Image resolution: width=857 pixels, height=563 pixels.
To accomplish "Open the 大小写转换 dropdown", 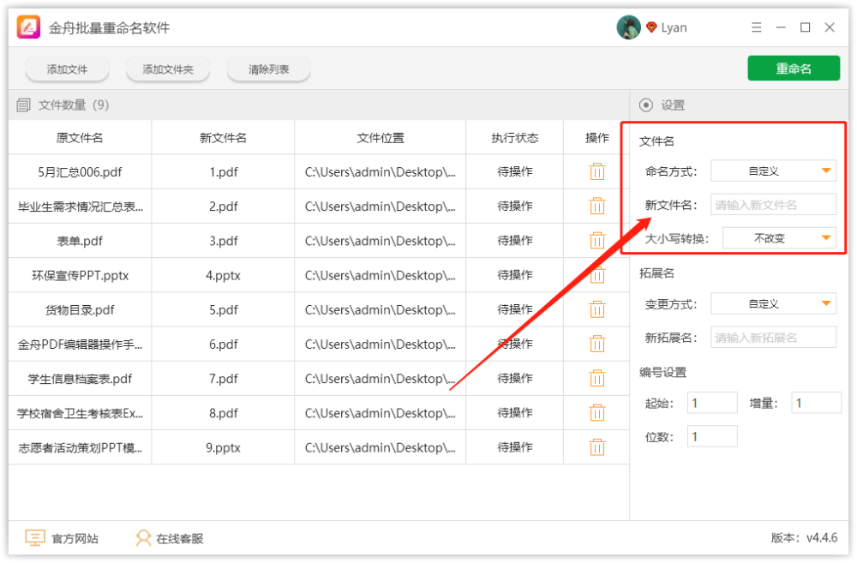I will [x=779, y=238].
